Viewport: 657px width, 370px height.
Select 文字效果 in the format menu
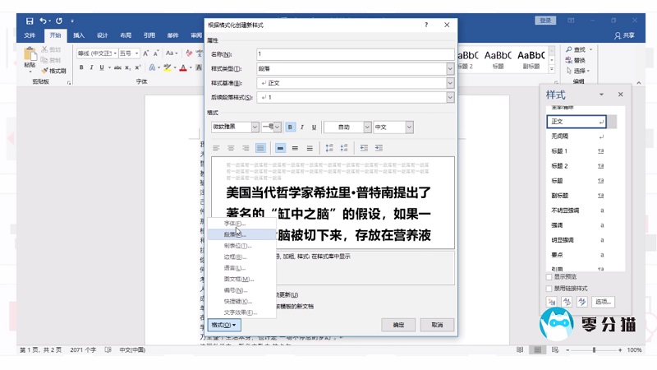click(x=240, y=312)
